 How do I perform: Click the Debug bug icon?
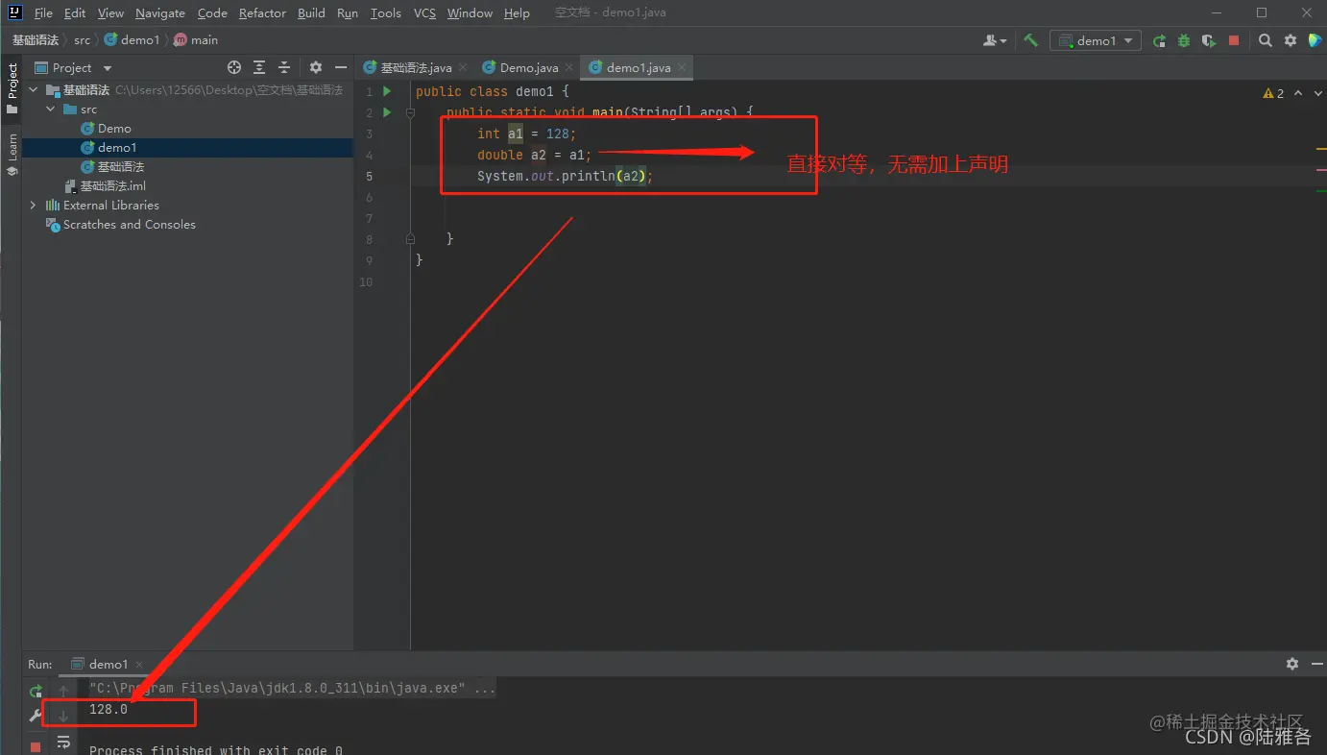pyautogui.click(x=1184, y=40)
